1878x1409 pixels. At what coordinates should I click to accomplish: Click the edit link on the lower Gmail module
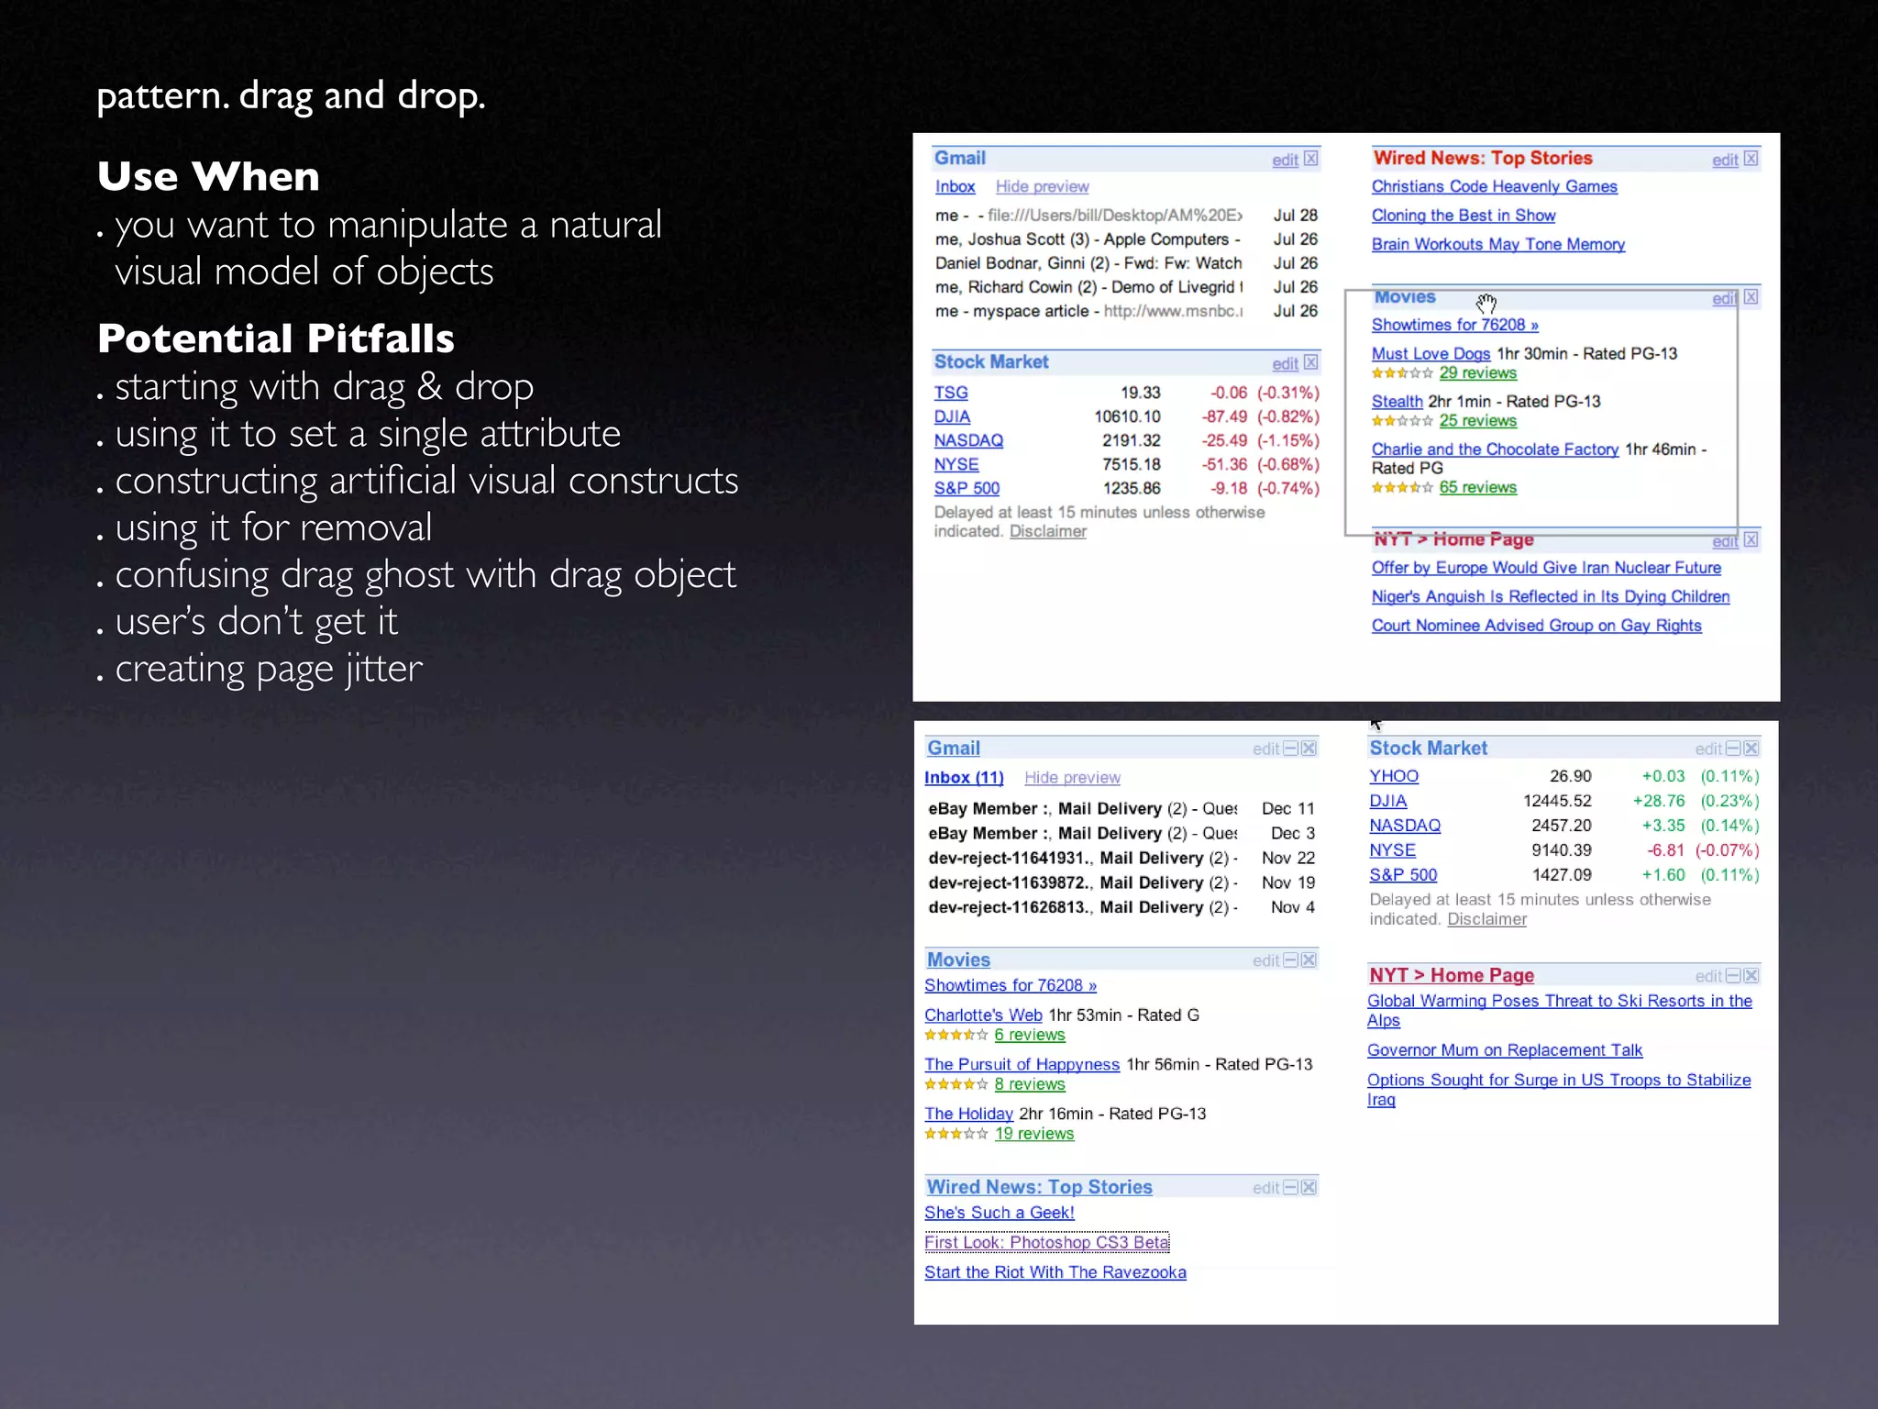(1265, 749)
